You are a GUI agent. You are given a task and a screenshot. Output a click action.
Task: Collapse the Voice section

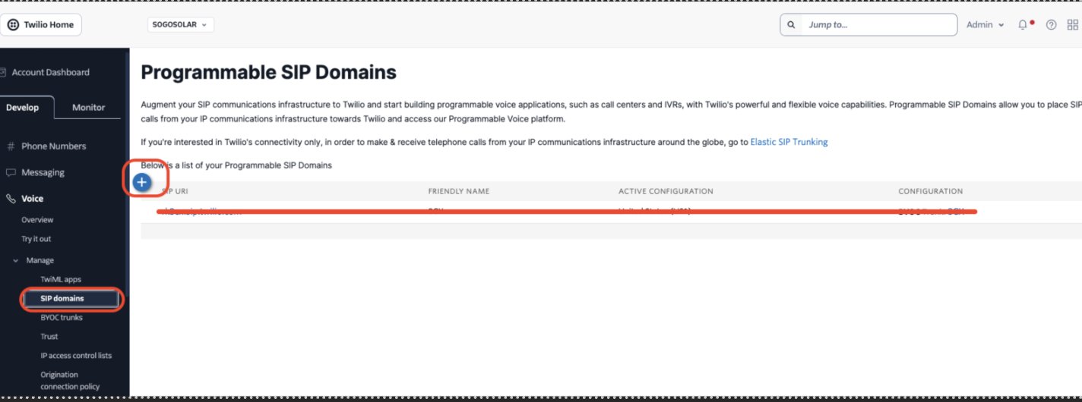[32, 199]
